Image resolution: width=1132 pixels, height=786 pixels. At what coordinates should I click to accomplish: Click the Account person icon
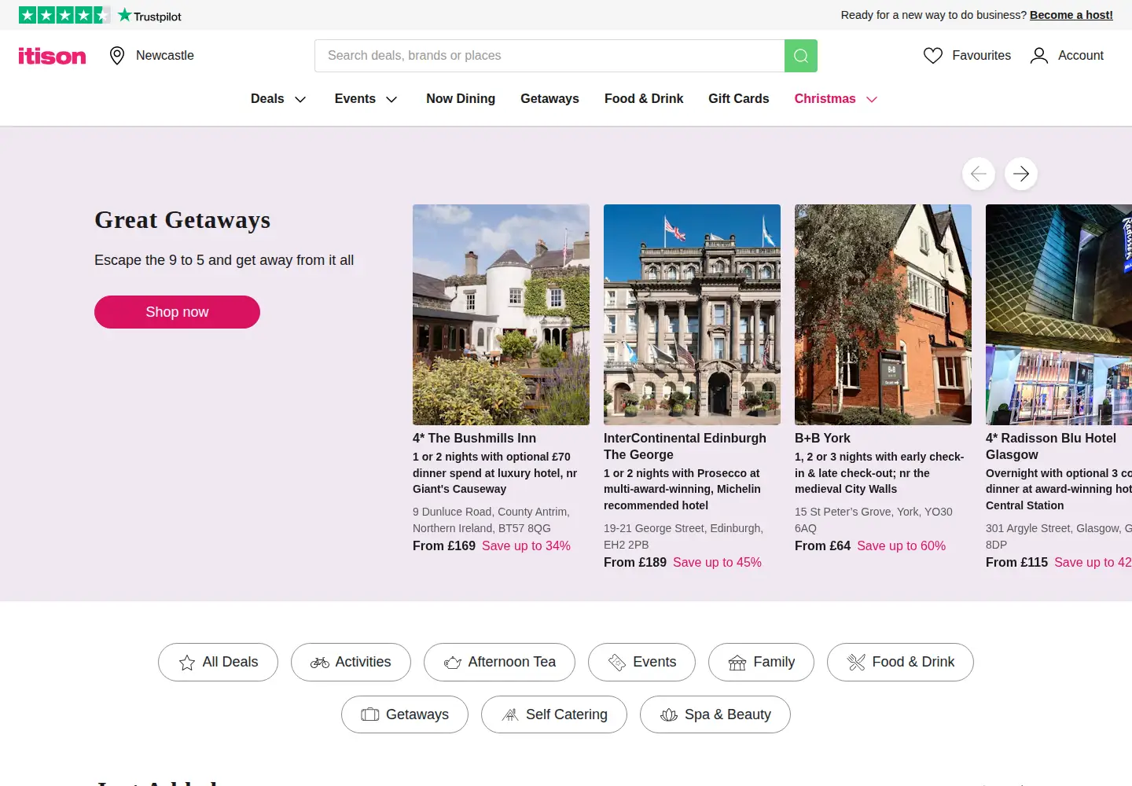pyautogui.click(x=1039, y=56)
